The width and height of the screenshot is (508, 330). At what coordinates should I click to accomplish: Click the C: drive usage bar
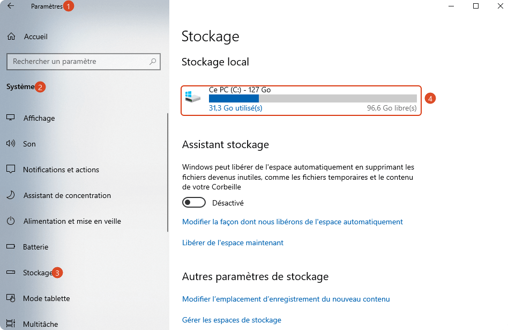click(312, 98)
